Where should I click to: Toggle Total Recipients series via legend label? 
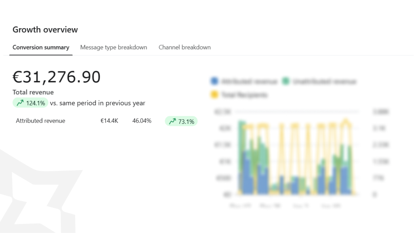click(x=244, y=95)
